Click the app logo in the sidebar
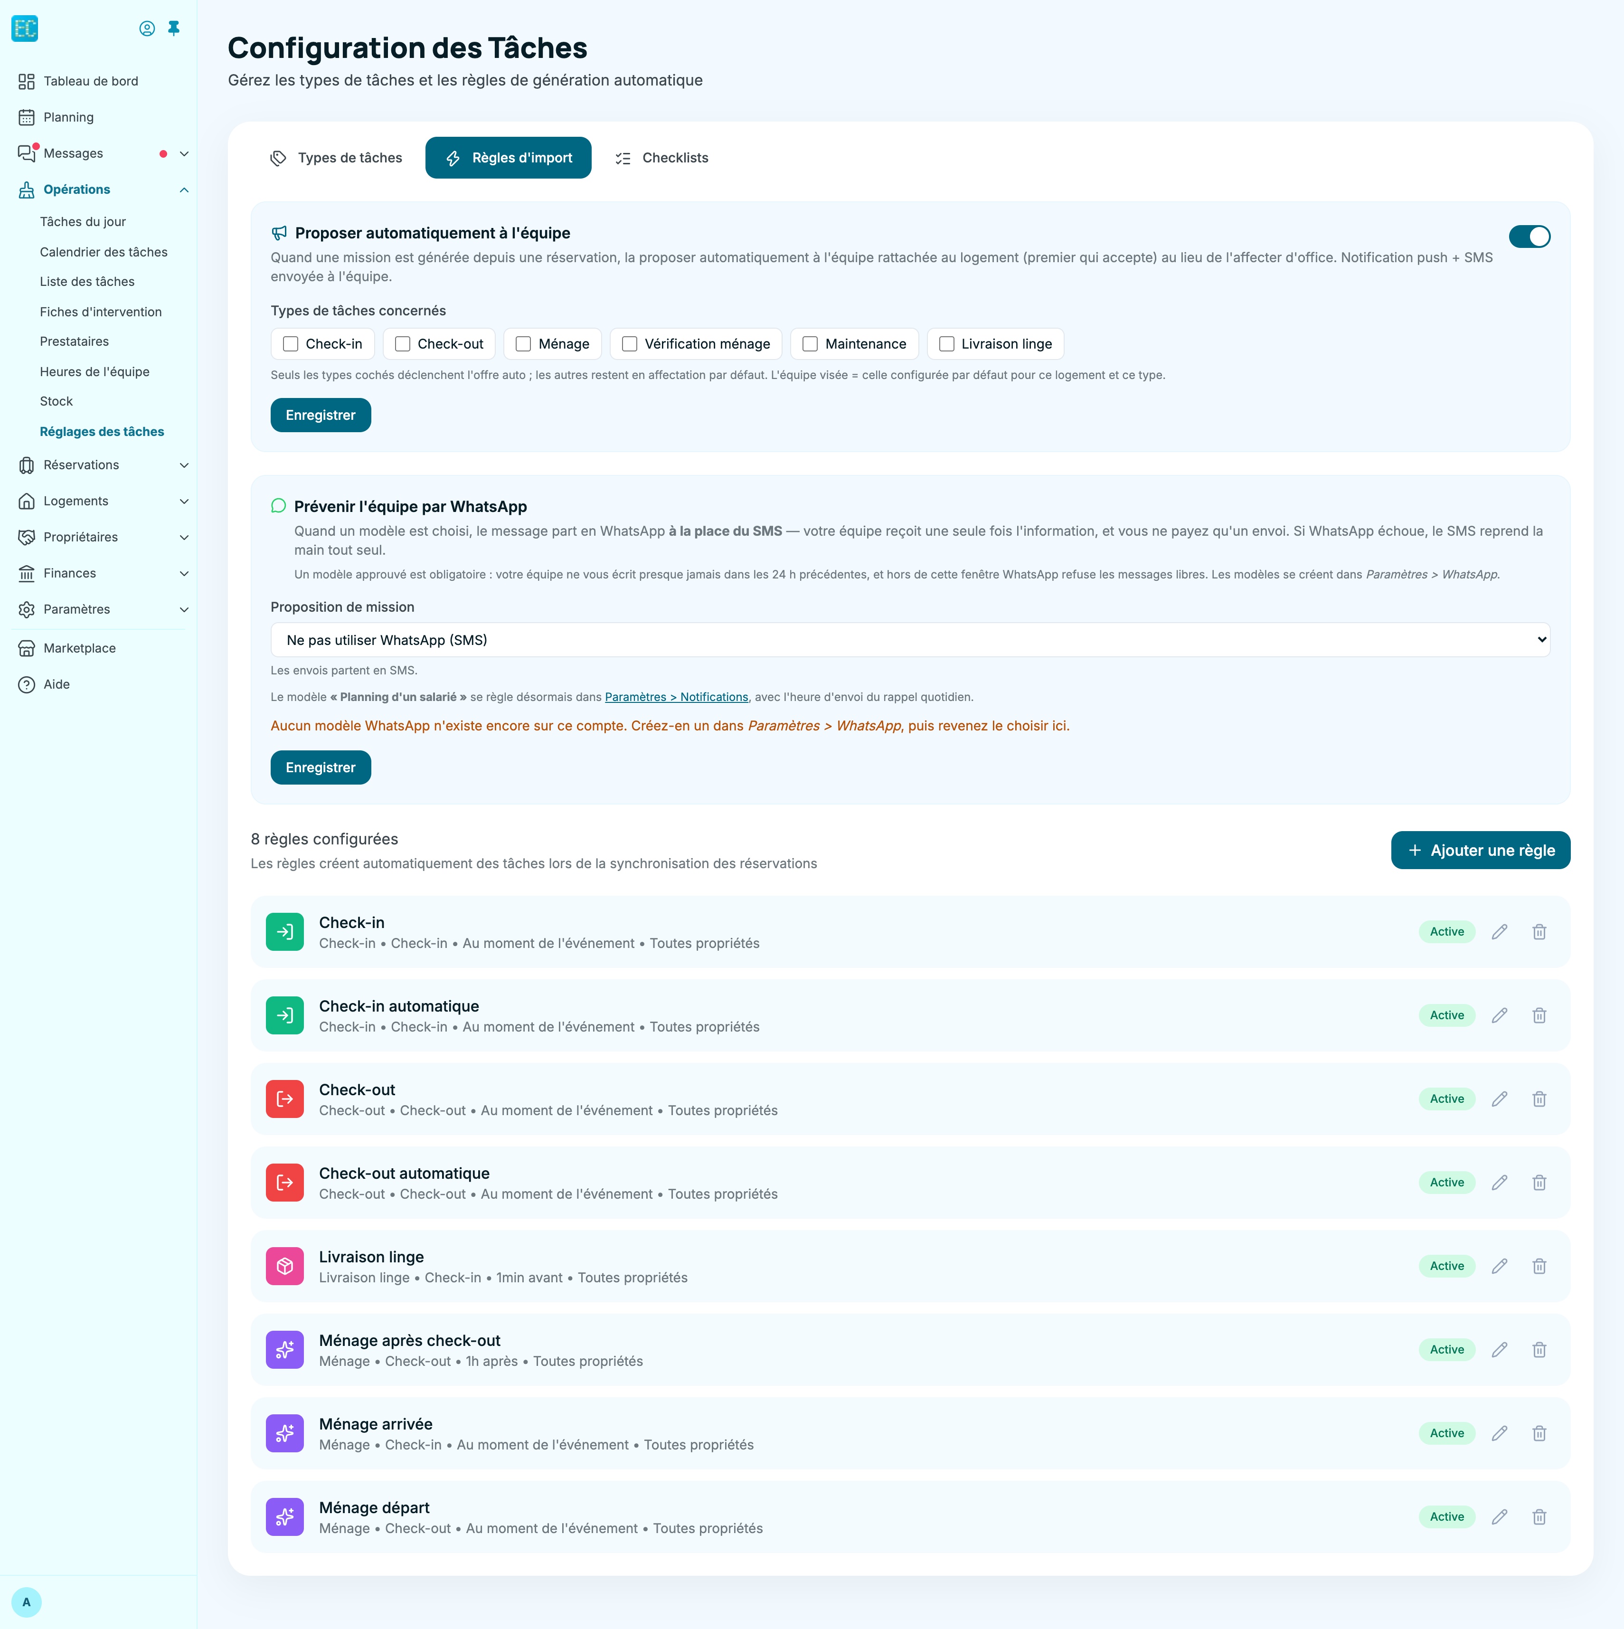1624x1629 pixels. (25, 28)
